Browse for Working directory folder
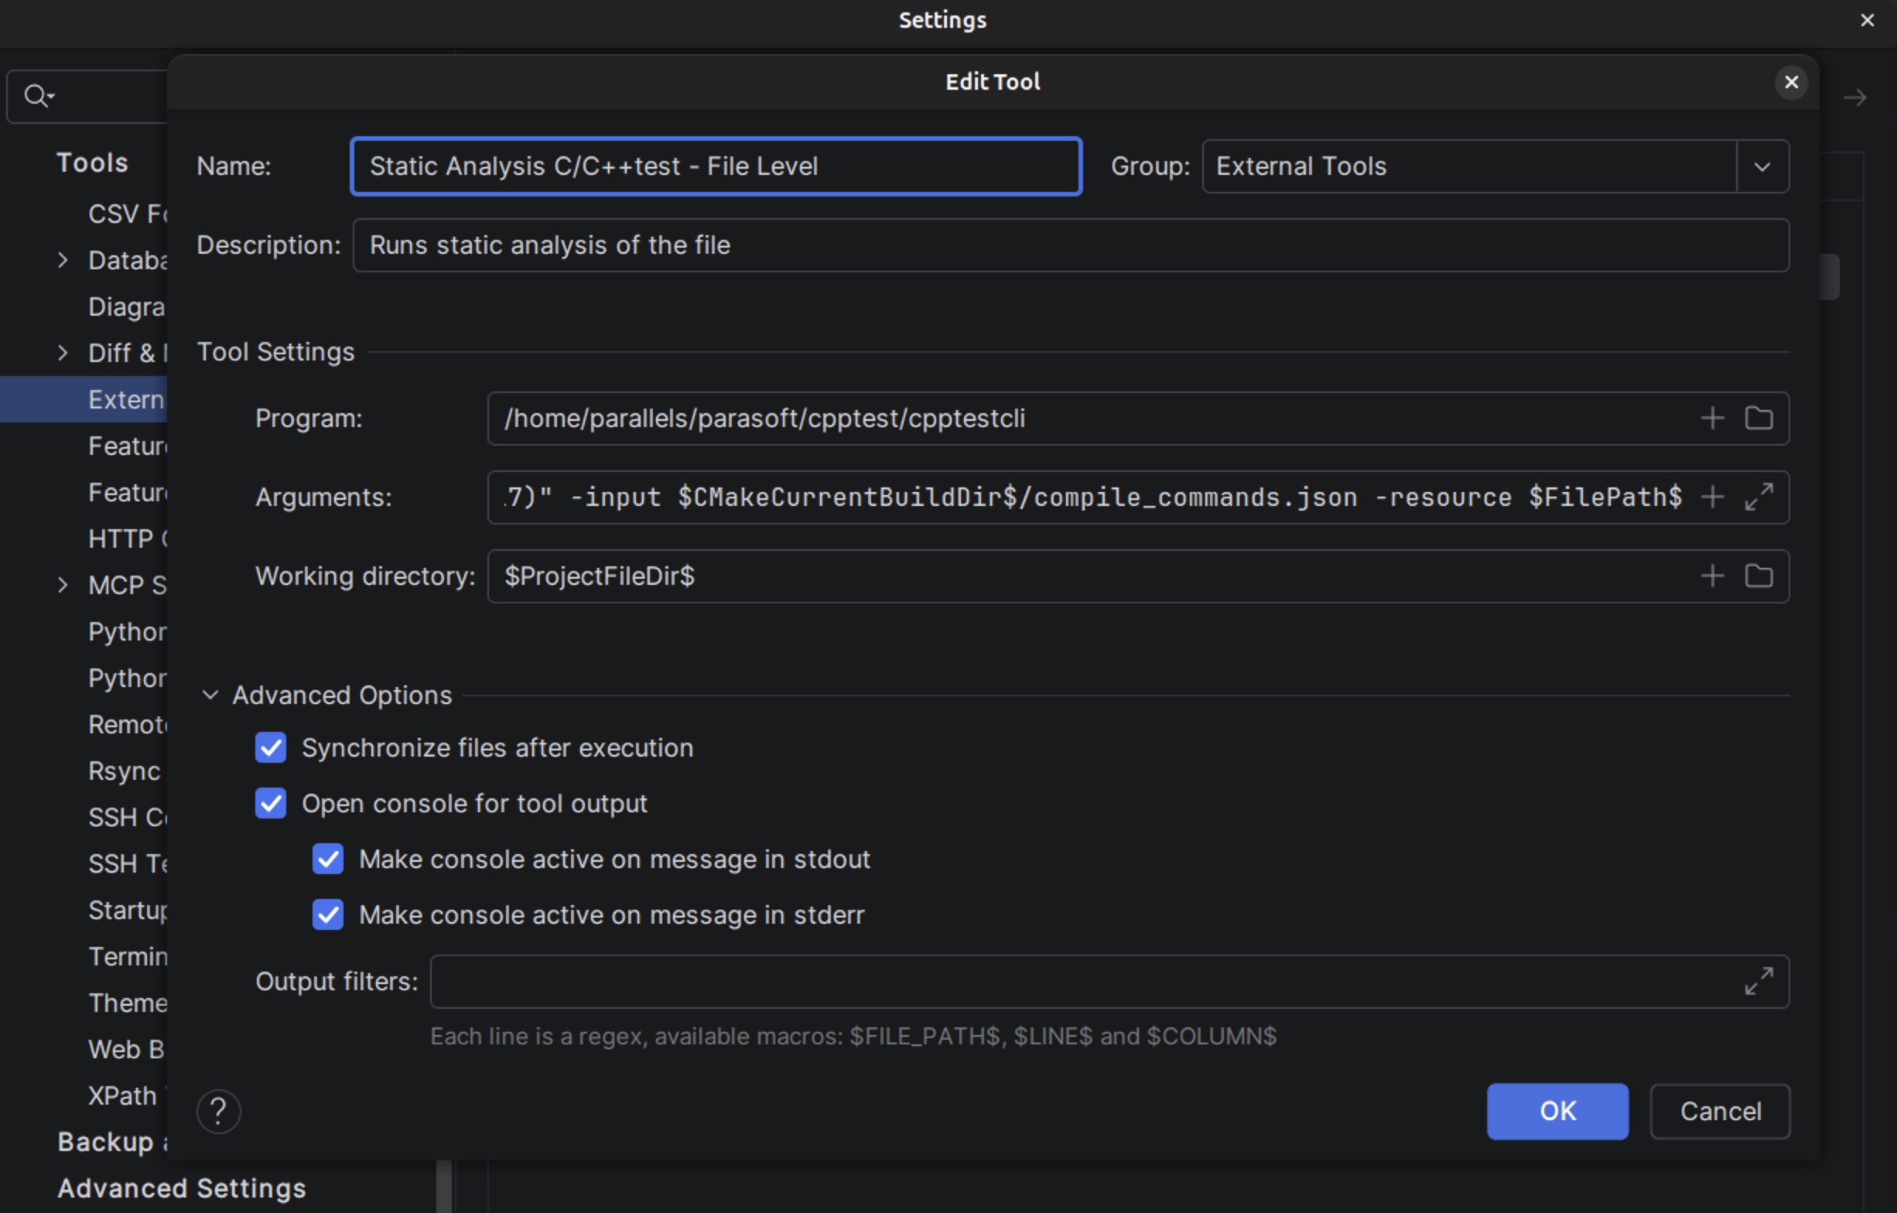The width and height of the screenshot is (1897, 1213). click(1759, 576)
